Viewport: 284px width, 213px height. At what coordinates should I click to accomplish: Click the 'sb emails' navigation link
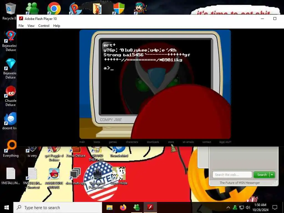(x=188, y=142)
